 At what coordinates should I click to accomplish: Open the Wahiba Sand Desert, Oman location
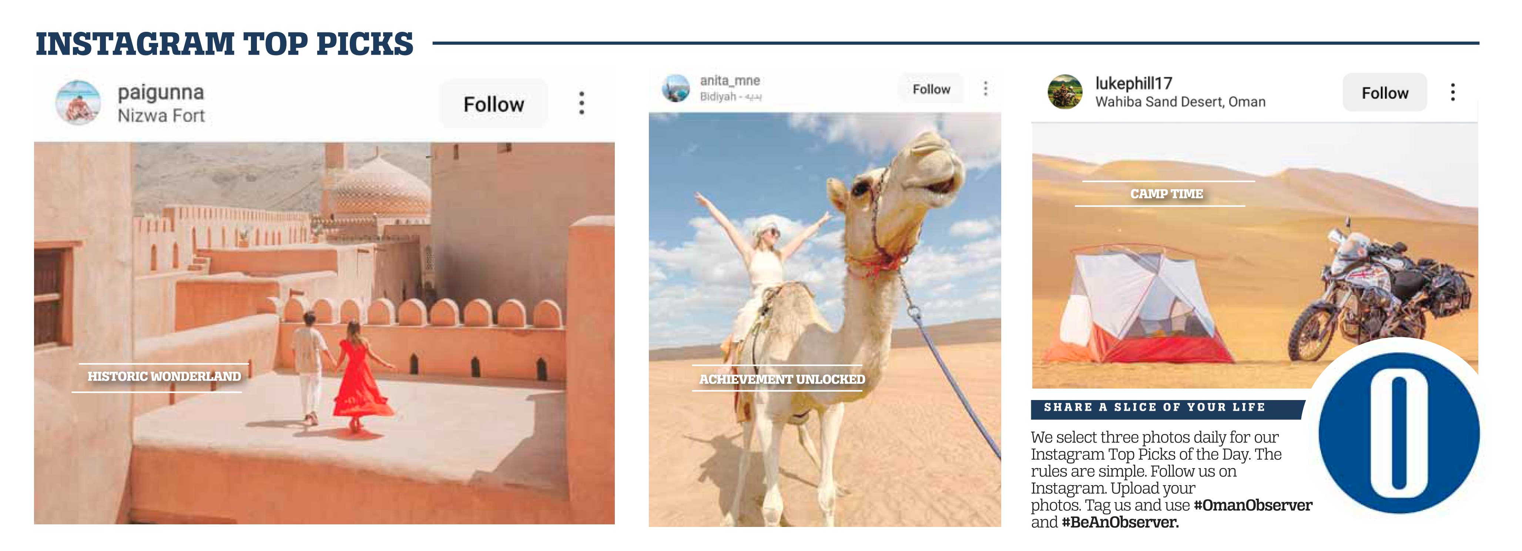(x=1180, y=101)
